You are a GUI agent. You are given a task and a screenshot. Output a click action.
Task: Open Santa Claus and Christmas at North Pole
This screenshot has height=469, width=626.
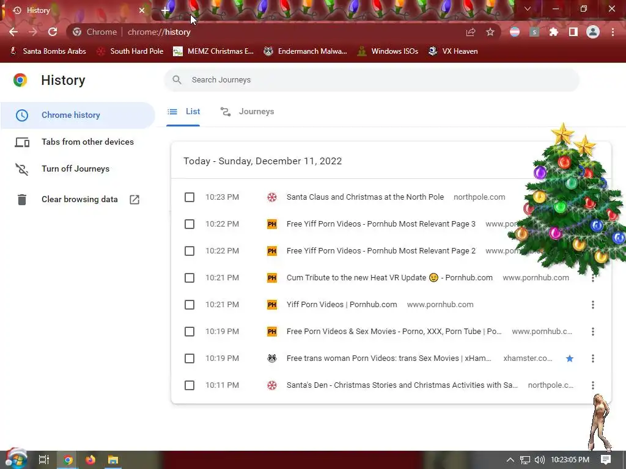pyautogui.click(x=365, y=197)
